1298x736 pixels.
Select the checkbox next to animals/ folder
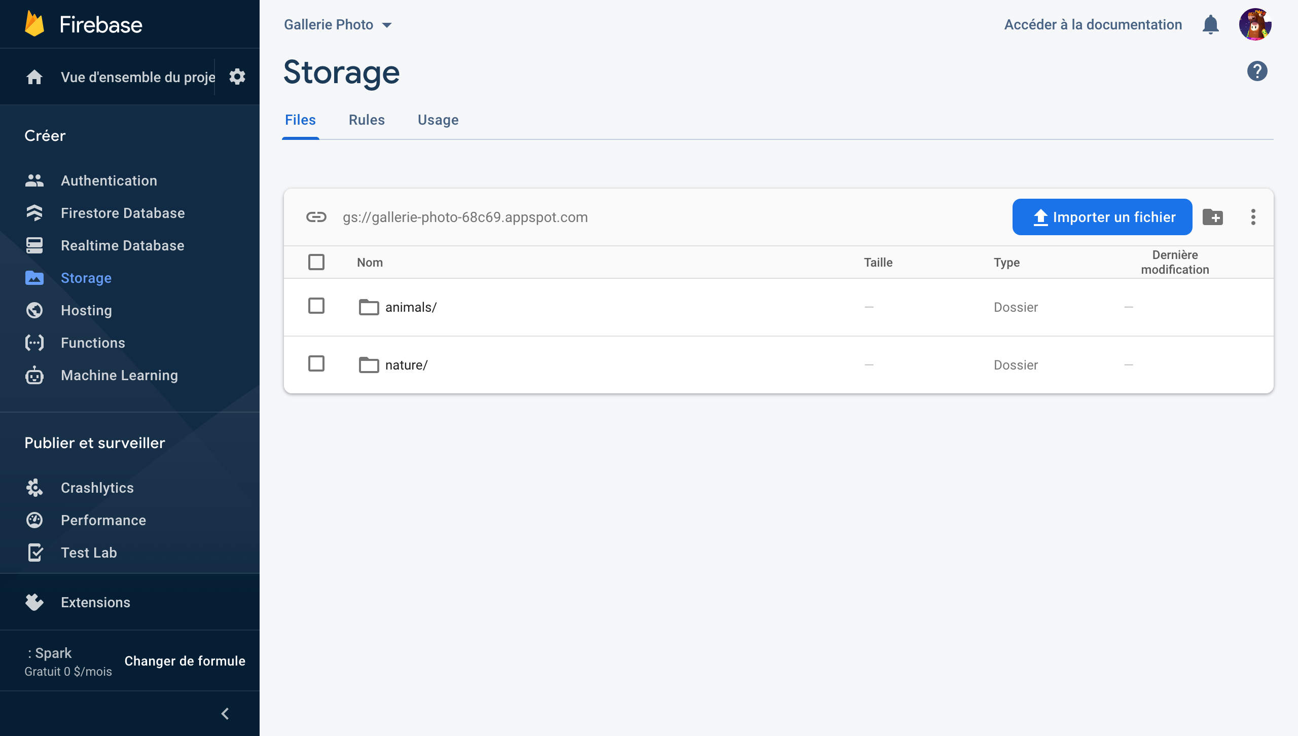[x=316, y=306]
